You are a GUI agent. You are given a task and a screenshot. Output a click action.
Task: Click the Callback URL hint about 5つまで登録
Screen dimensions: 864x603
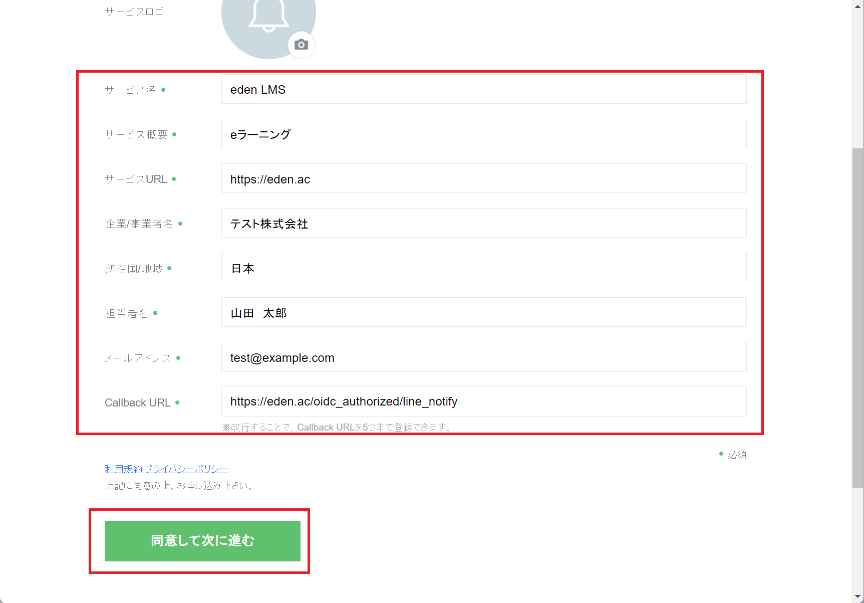[338, 427]
